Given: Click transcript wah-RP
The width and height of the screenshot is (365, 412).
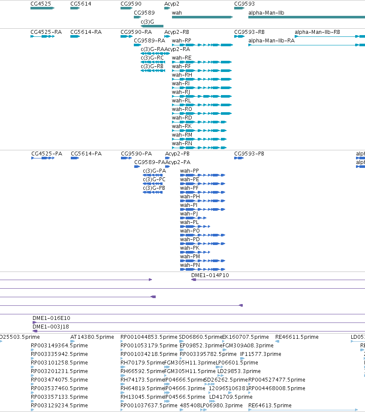Looking at the screenshot, I should [181, 41].
